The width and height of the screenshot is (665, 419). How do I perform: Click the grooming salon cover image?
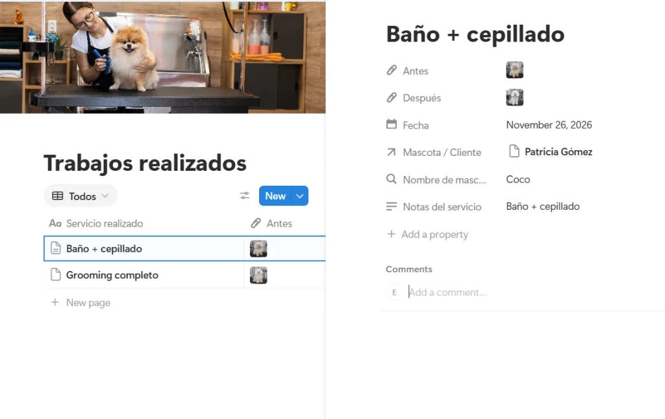pos(162,57)
